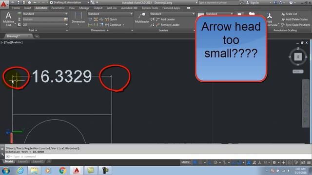Toggle grid display in status bar
This screenshot has width=312, height=175.
point(195,162)
